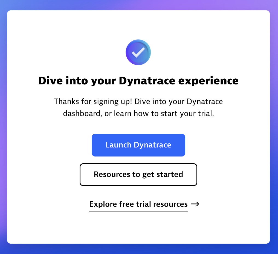The width and height of the screenshot is (278, 254).
Task: Click the underline beneath the trial resources link
Action: pos(138,211)
